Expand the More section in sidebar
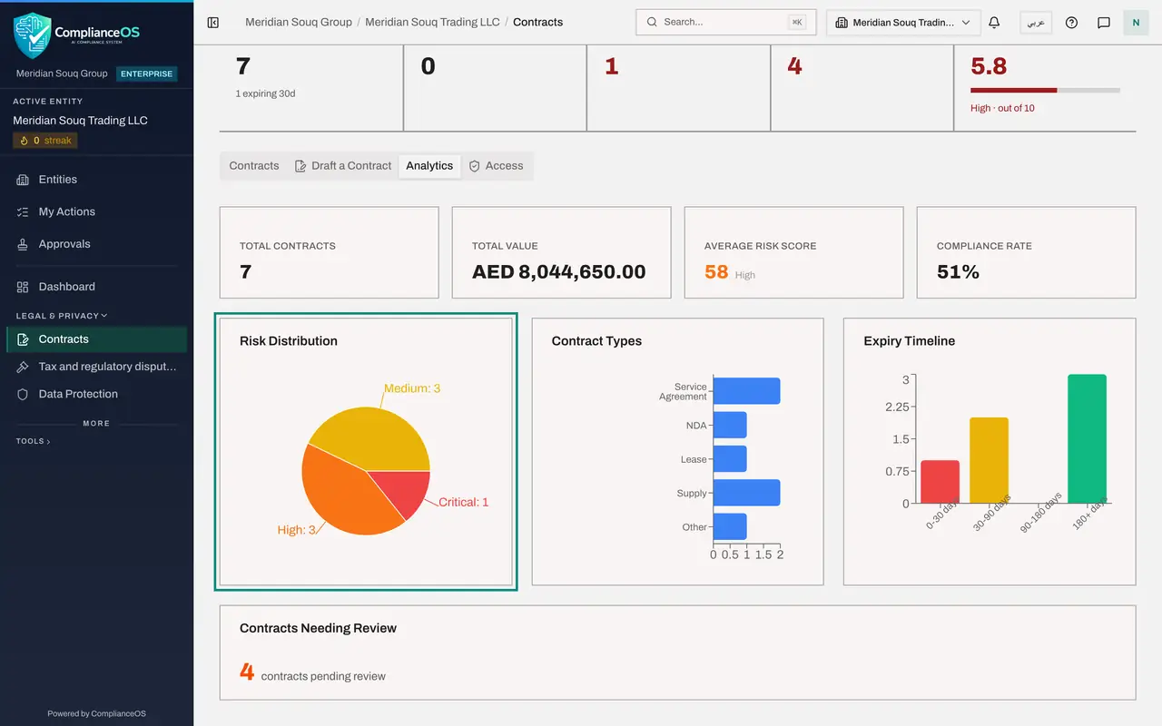 click(96, 423)
